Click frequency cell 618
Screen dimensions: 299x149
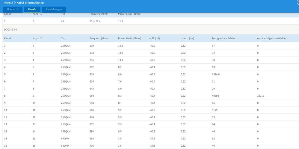pyautogui.click(x=92, y=74)
